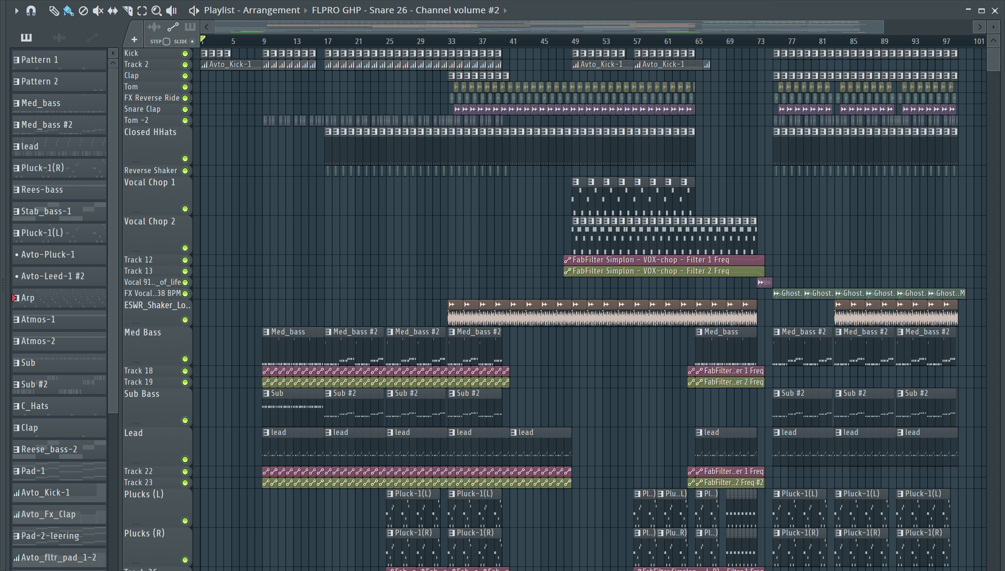The width and height of the screenshot is (1005, 571).
Task: Open clip menu icon of first Med_bass clip
Action: coord(266,332)
